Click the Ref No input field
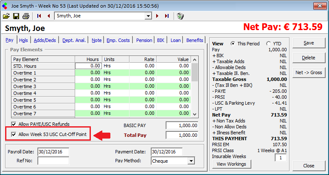 tap(53, 161)
